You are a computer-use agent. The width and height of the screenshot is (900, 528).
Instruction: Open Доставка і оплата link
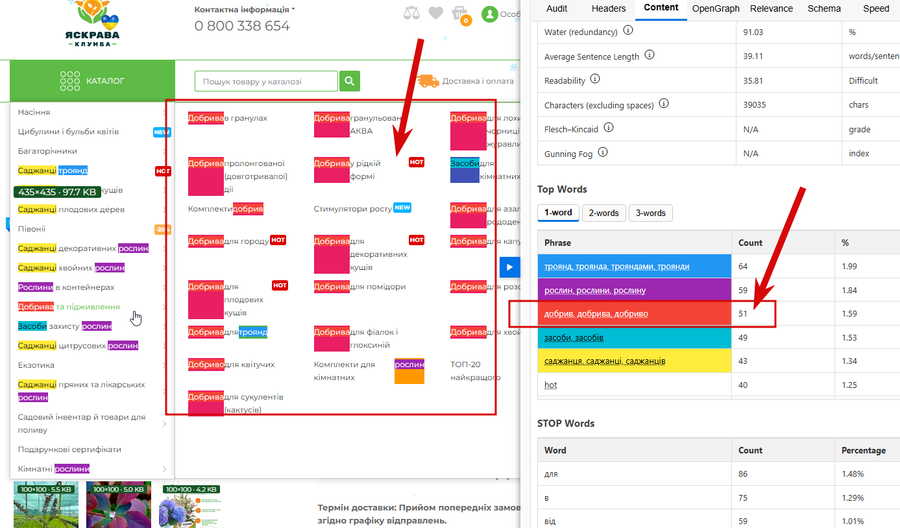(x=478, y=81)
